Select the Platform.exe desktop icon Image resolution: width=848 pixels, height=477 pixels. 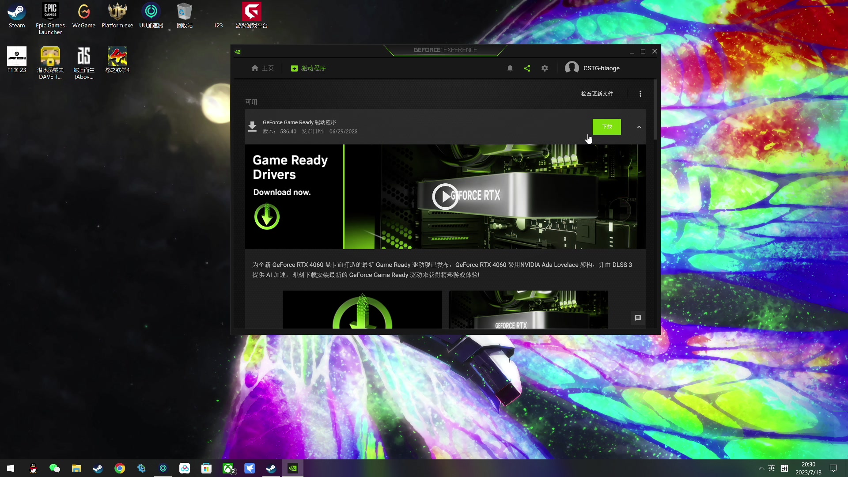pyautogui.click(x=117, y=16)
